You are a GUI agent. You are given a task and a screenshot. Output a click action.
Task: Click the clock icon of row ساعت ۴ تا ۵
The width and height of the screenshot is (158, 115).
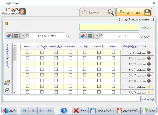pos(149,75)
